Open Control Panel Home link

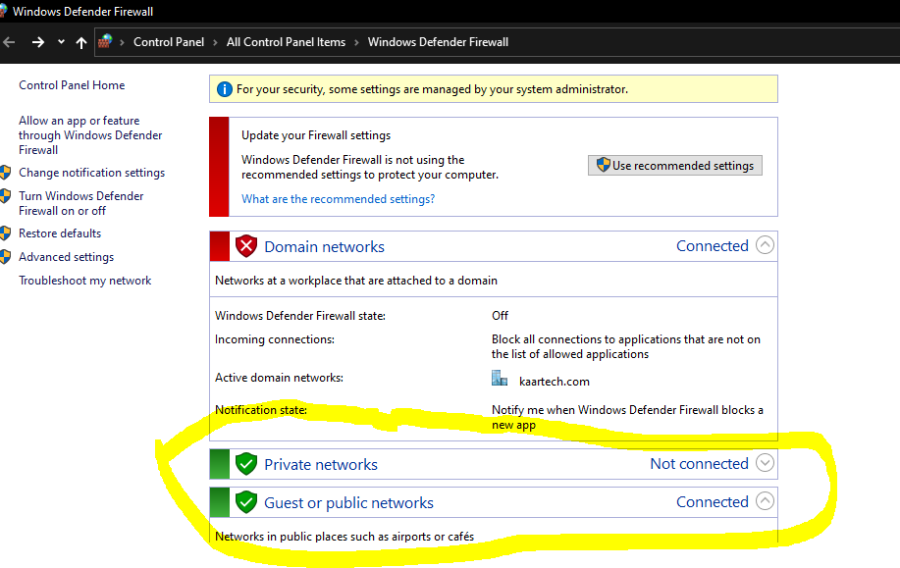tap(72, 85)
